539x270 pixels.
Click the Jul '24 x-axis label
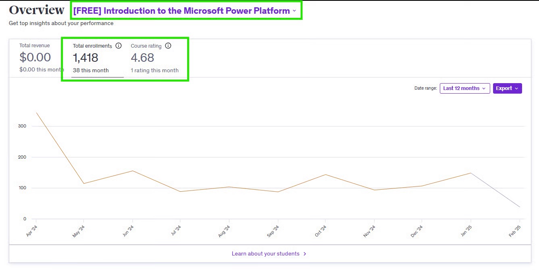pos(177,231)
